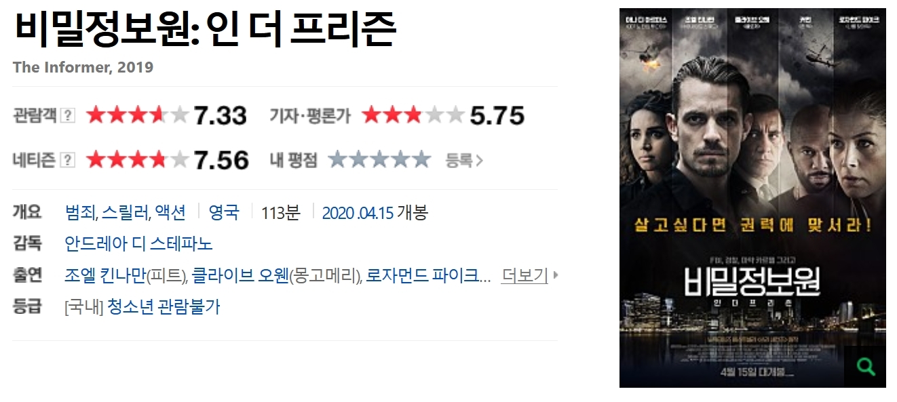Open help icon beside 네티즌 rating

point(68,160)
